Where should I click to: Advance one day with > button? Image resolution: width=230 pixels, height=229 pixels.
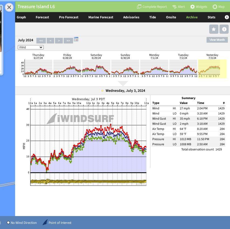pos(59,41)
